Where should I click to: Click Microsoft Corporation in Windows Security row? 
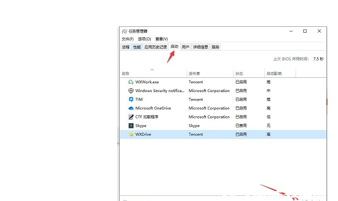click(x=209, y=91)
